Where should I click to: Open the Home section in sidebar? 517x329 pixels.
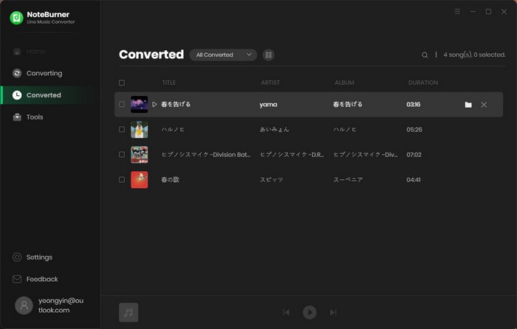pyautogui.click(x=30, y=52)
